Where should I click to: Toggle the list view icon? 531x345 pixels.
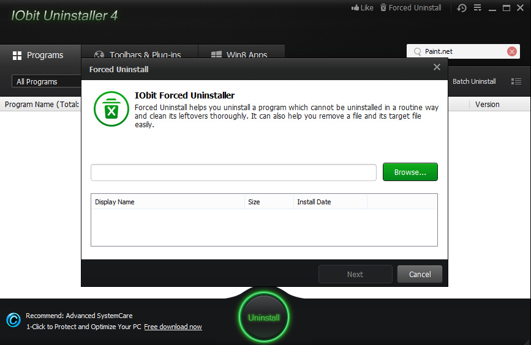pos(516,81)
